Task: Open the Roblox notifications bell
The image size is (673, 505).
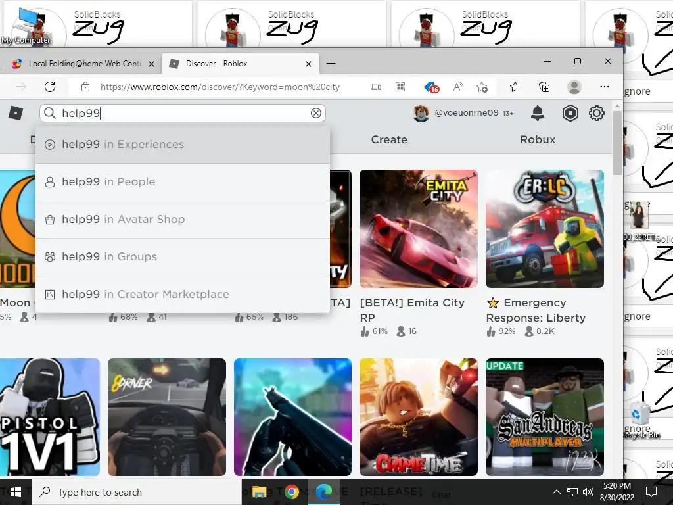Action: (538, 113)
